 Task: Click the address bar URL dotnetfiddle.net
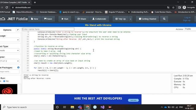pyautogui.click(x=23, y=7)
